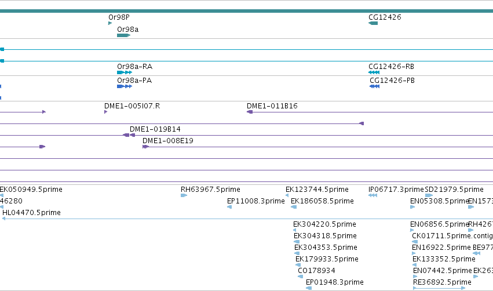Click the EK123744.5prime label
Viewport: 493px width, 291px height.
(x=317, y=190)
